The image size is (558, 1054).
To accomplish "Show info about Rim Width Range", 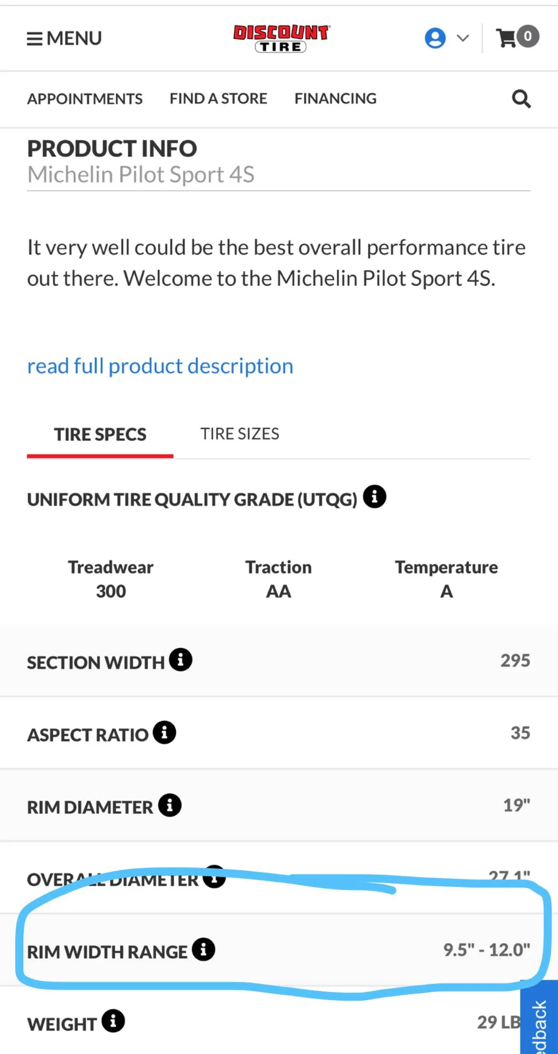I will pos(204,949).
